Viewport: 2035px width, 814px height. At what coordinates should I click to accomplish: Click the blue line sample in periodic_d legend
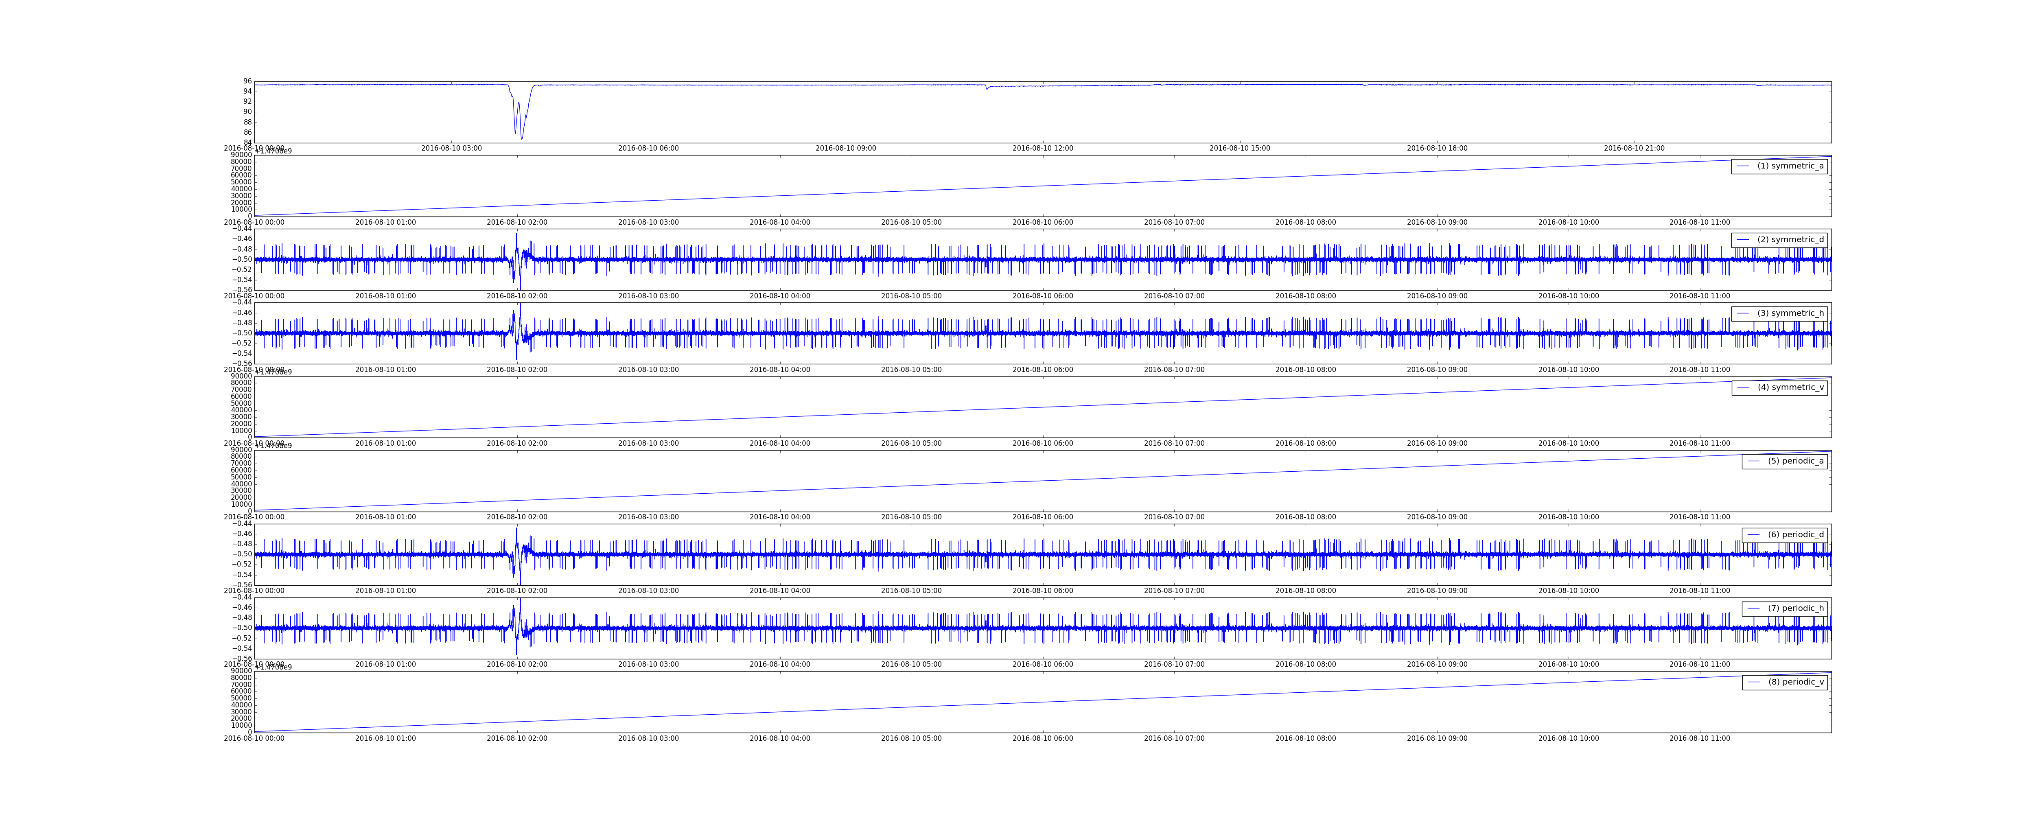(x=1754, y=534)
